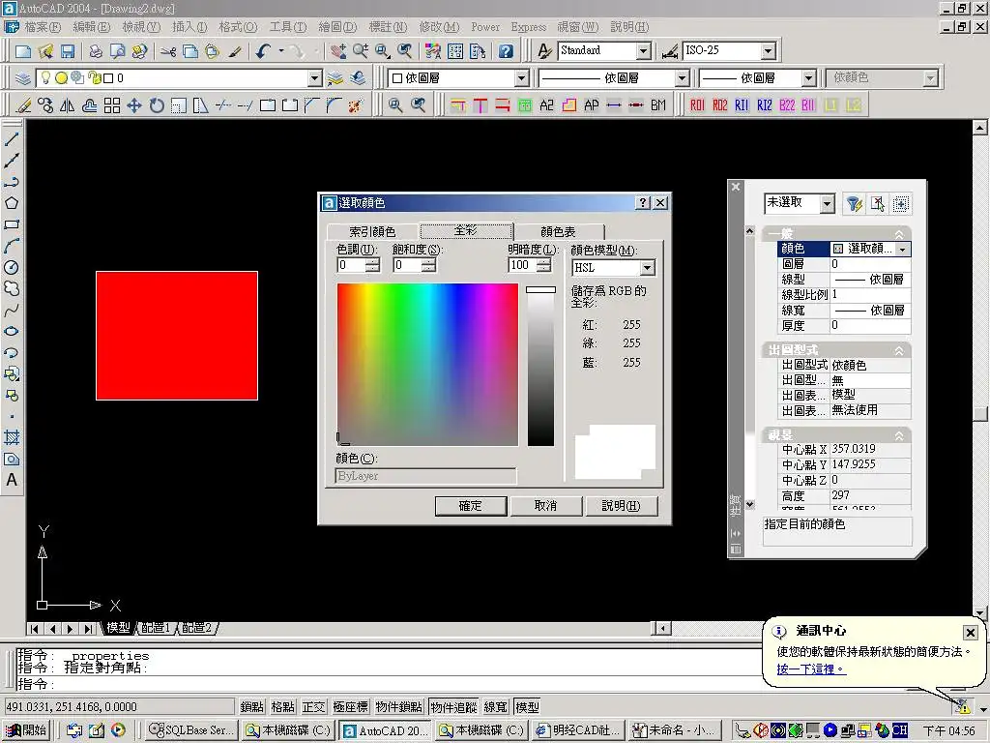Open Help with the blue question mark icon
The width and height of the screenshot is (990, 743).
(506, 51)
